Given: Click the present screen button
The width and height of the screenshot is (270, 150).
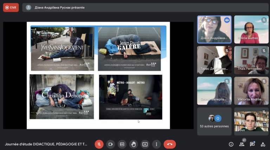Looking at the screenshot, I should [x=145, y=144].
